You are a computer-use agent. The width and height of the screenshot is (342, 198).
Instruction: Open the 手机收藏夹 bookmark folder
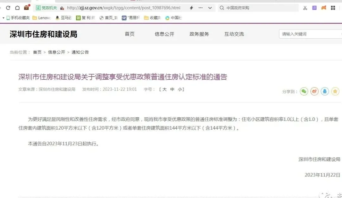(18, 18)
